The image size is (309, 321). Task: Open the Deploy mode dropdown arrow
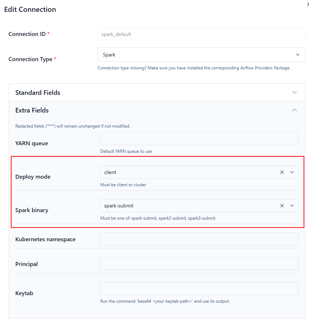(x=292, y=172)
